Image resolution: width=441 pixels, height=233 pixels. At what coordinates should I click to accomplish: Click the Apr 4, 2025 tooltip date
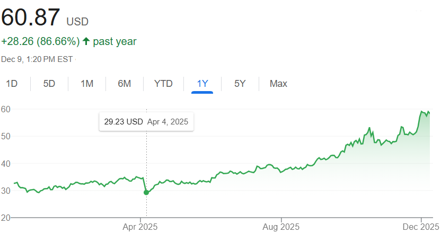(x=167, y=122)
